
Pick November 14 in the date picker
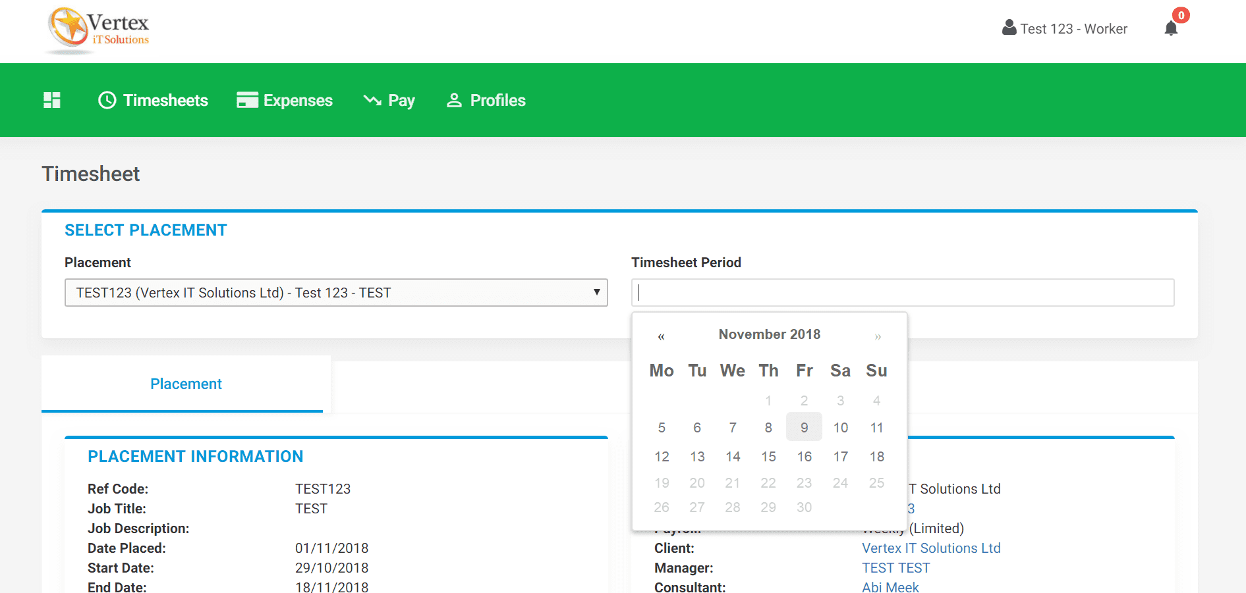pyautogui.click(x=733, y=457)
